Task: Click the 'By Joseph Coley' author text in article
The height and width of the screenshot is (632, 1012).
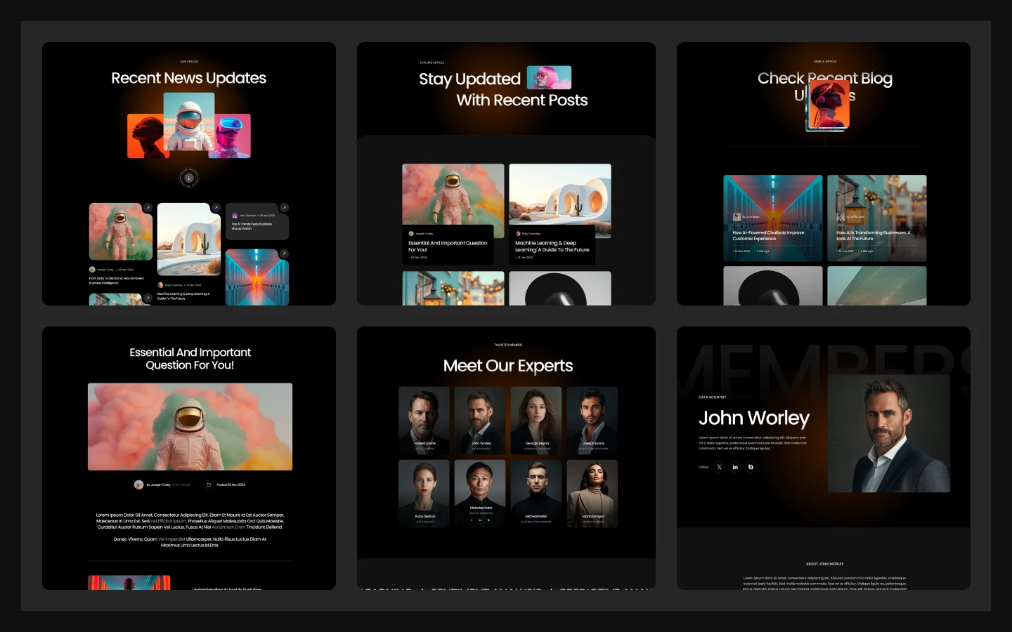Action: (x=159, y=485)
